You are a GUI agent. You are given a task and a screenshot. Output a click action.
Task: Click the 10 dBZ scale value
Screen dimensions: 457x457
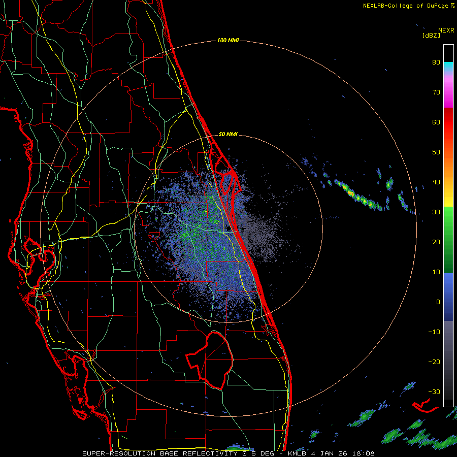[436, 272]
